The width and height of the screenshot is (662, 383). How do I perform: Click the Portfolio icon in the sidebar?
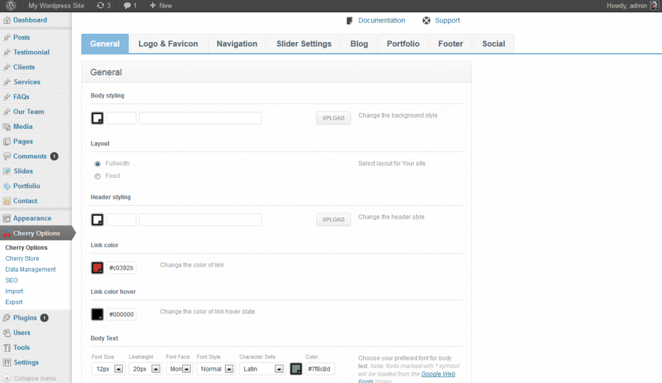point(6,186)
